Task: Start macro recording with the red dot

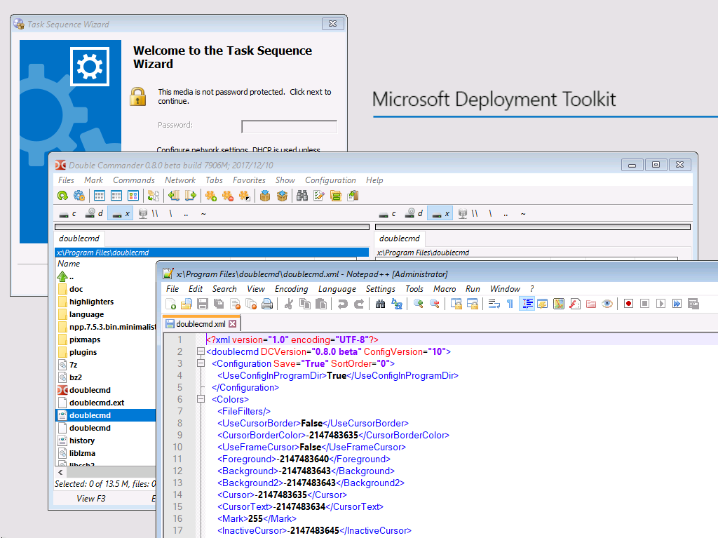Action: pos(628,304)
